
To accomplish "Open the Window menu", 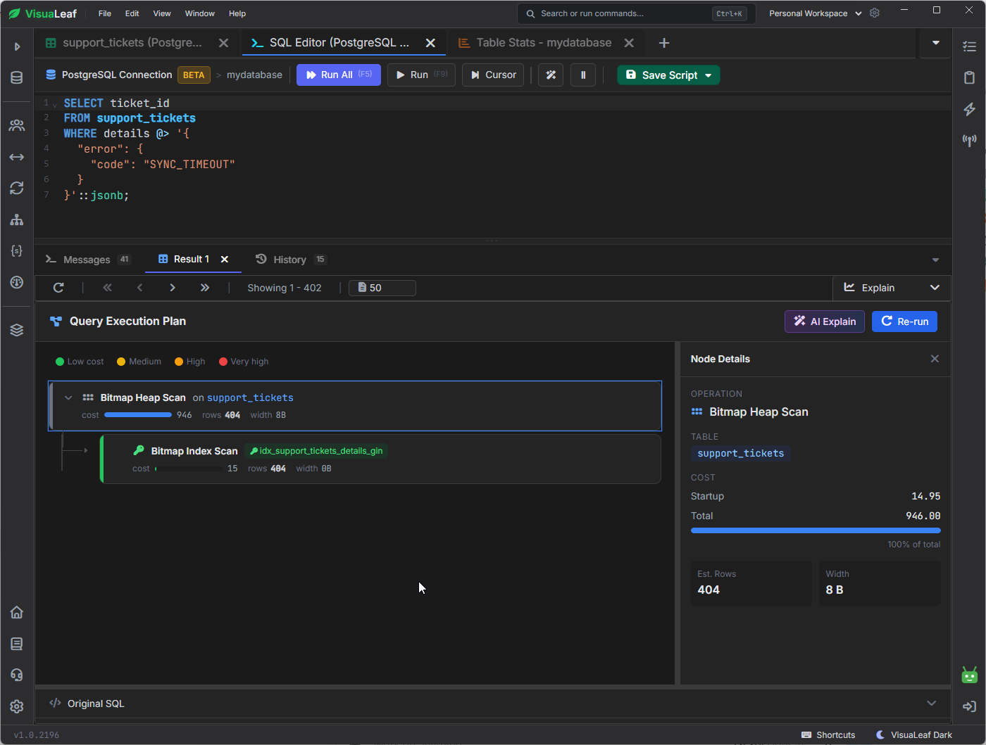I will (x=200, y=13).
